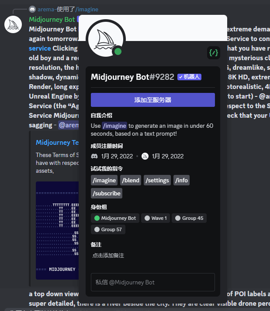The width and height of the screenshot is (270, 311).
Task: Click the Discord icon beside arema- reply
Action: coord(32,9)
